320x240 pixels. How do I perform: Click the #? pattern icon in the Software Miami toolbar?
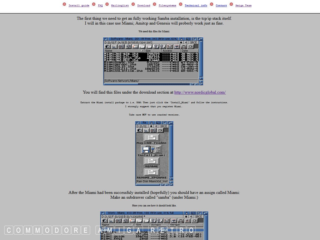121,47
